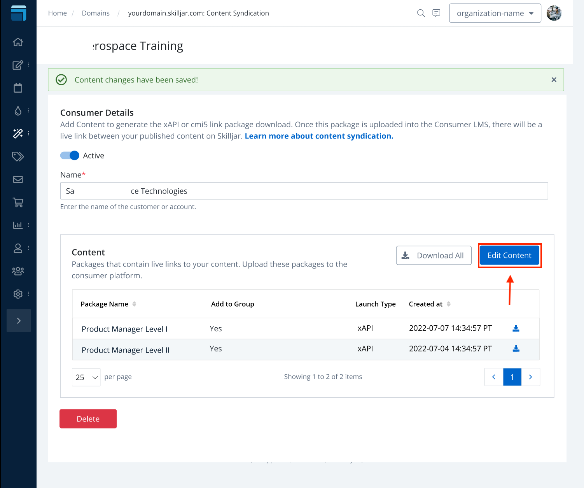The width and height of the screenshot is (584, 488).
Task: Open the Home icon in sidebar
Action: pyautogui.click(x=18, y=42)
